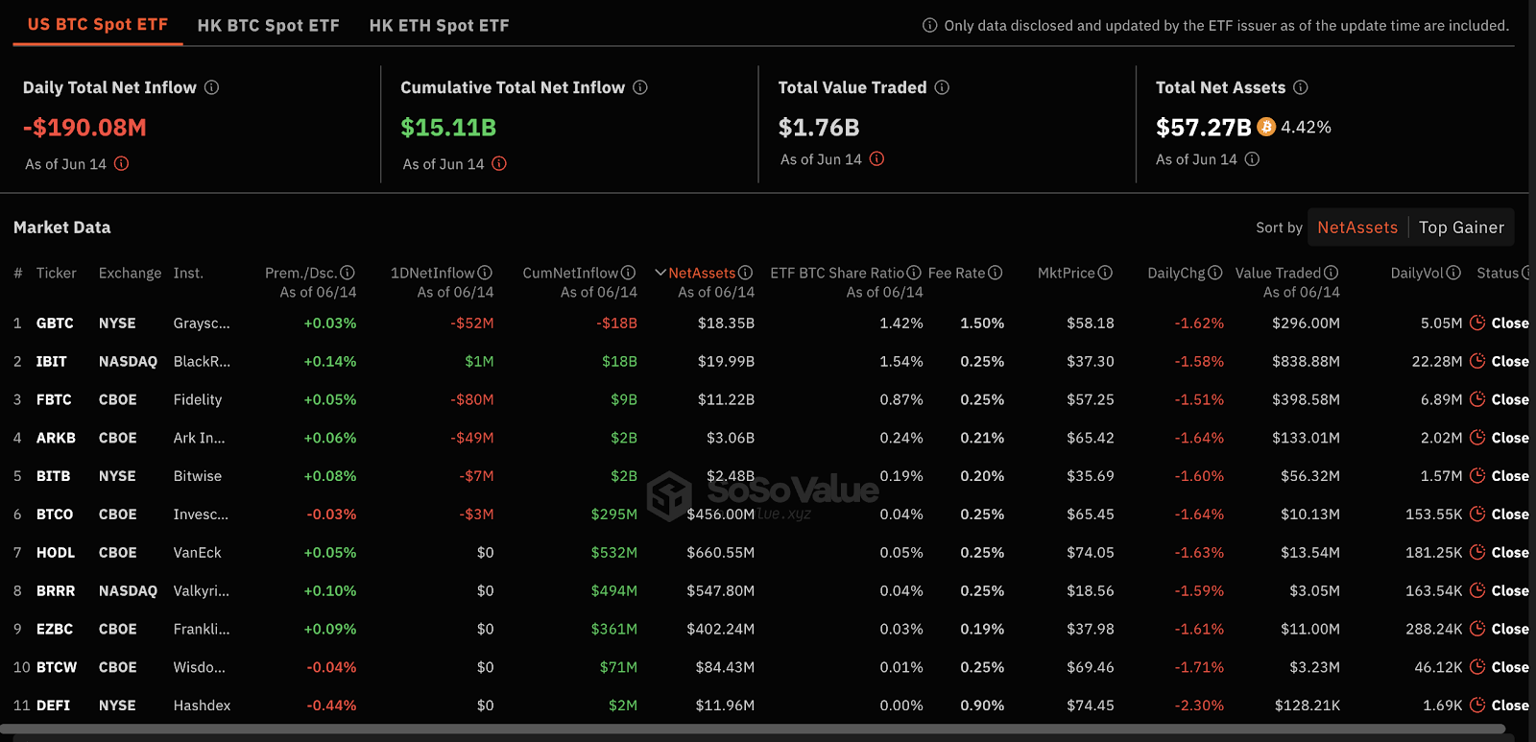Open the US BTC Spot ETF tab

click(x=97, y=25)
